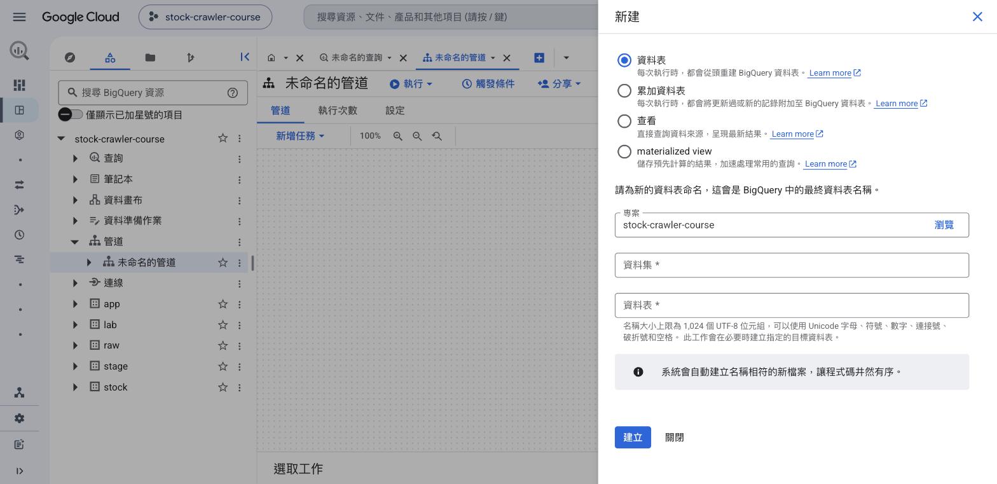This screenshot has height=484, width=997.
Task: Select the 資料表 radio option
Action: pos(624,60)
